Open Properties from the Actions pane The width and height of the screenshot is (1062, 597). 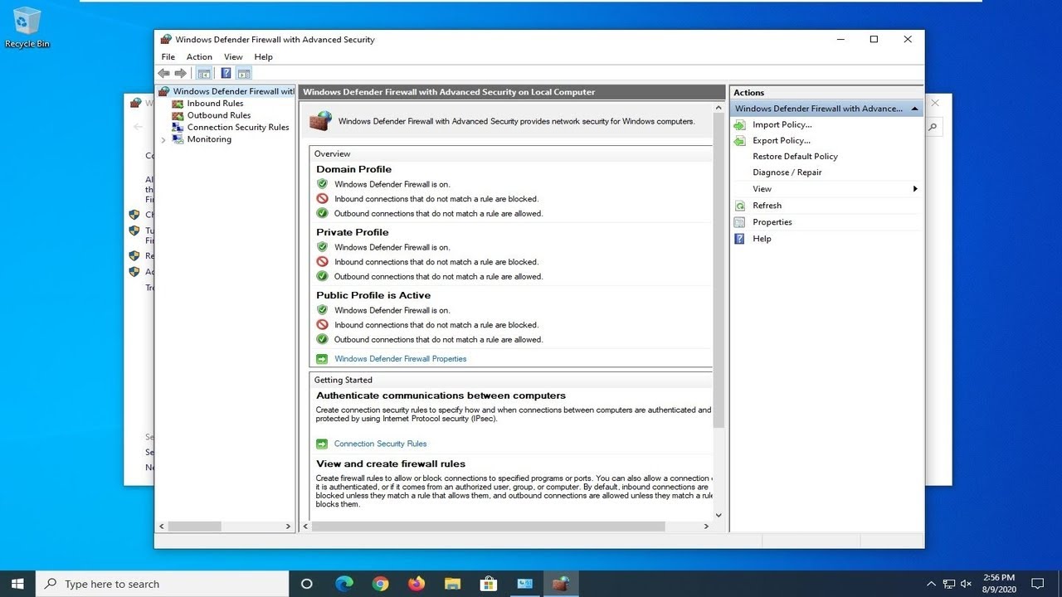pyautogui.click(x=772, y=222)
